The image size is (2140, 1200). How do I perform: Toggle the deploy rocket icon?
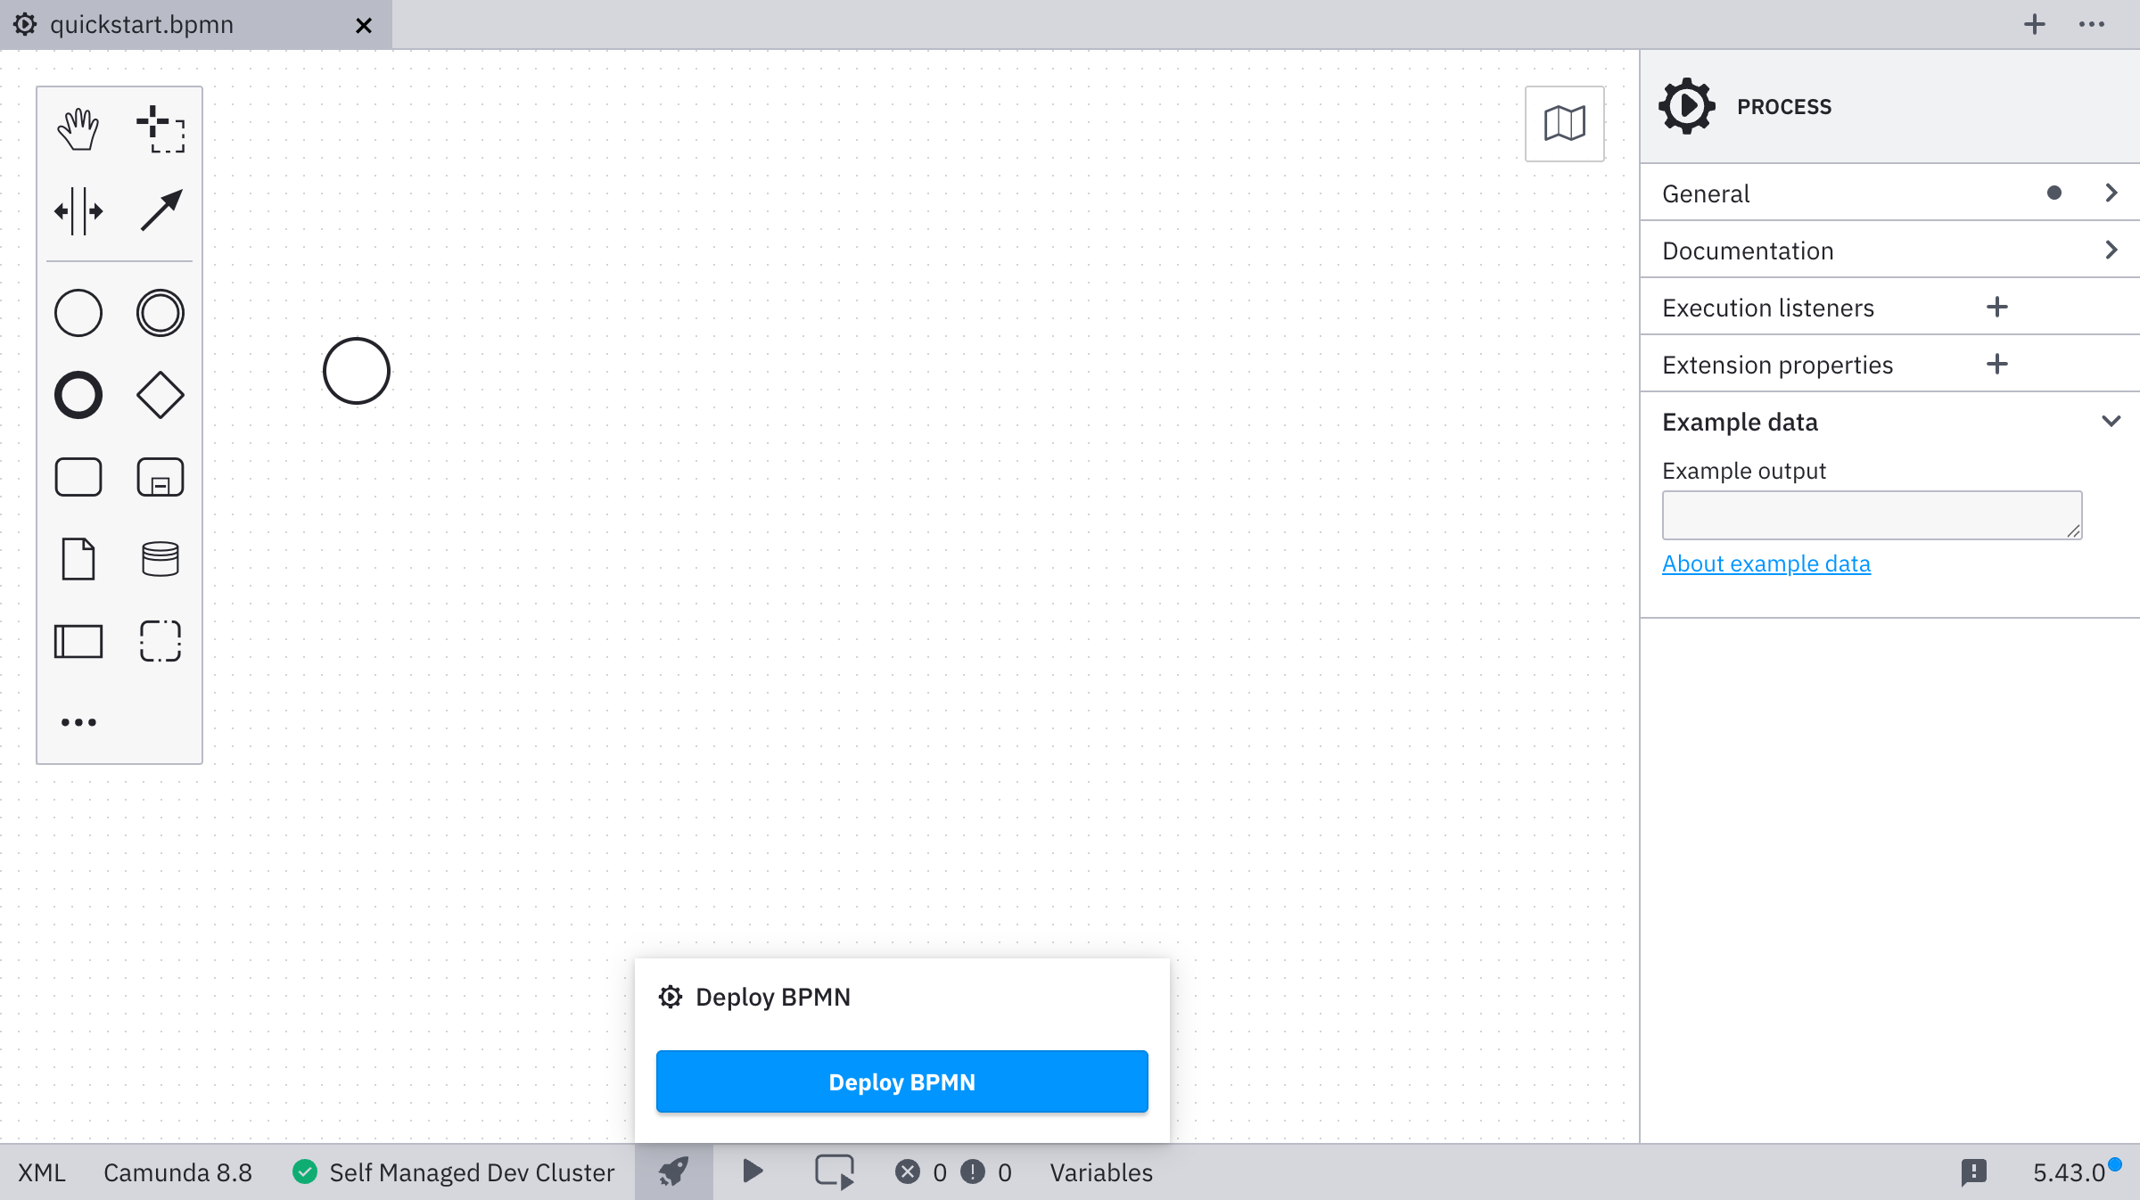coord(674,1171)
